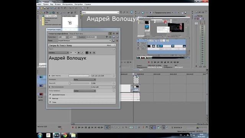Toggle animation keyframes for location
The width and height of the screenshot is (245, 138).
(114, 87)
